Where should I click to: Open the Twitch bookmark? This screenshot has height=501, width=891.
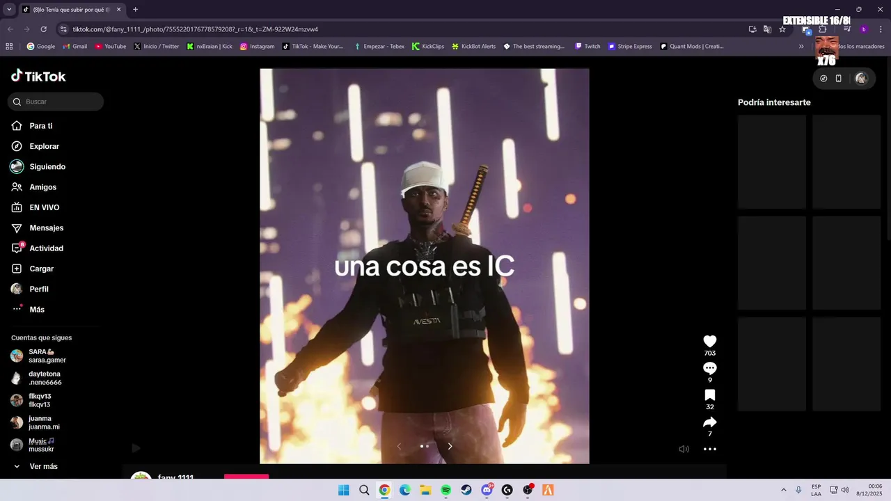[588, 47]
